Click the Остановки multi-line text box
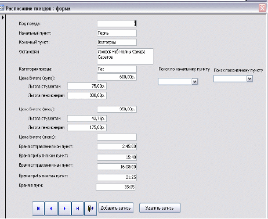This screenshot has height=219, width=268. click(x=125, y=56)
